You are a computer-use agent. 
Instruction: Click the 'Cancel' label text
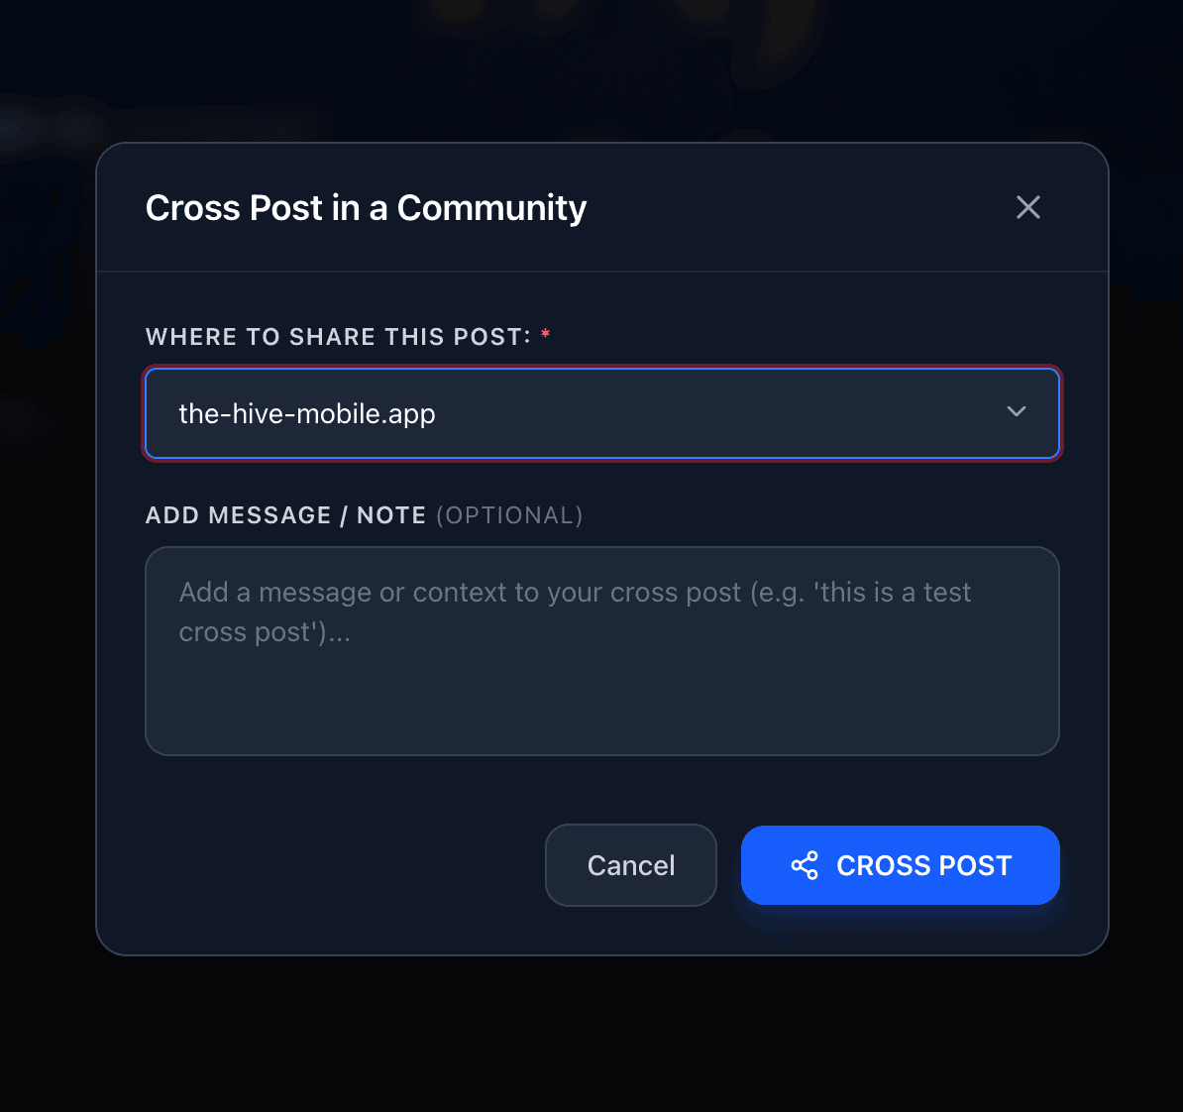point(631,865)
